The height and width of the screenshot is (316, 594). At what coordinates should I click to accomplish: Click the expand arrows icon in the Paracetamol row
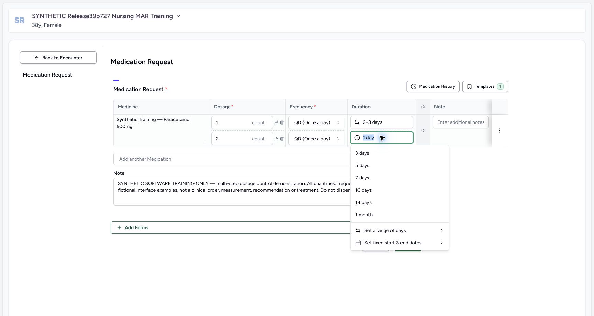tap(423, 131)
